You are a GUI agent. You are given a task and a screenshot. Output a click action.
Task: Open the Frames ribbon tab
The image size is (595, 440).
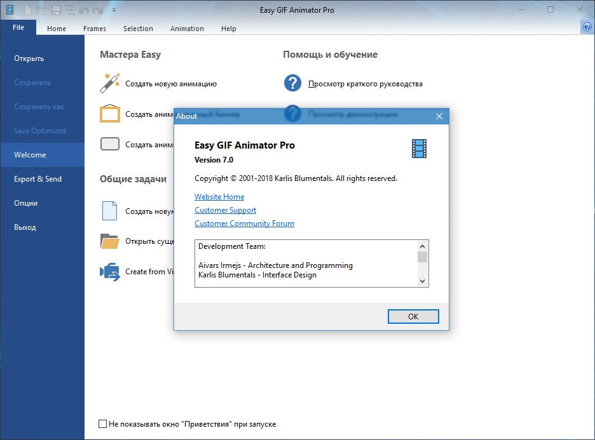pyautogui.click(x=95, y=29)
